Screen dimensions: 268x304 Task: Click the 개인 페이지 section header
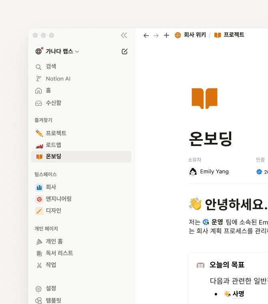(46, 229)
